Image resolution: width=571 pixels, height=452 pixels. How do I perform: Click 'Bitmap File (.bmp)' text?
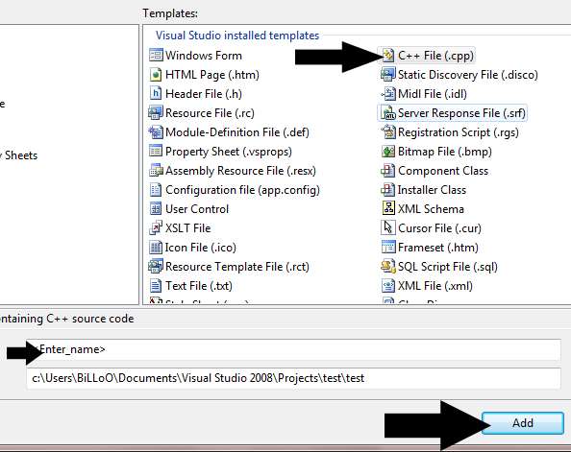coord(445,152)
